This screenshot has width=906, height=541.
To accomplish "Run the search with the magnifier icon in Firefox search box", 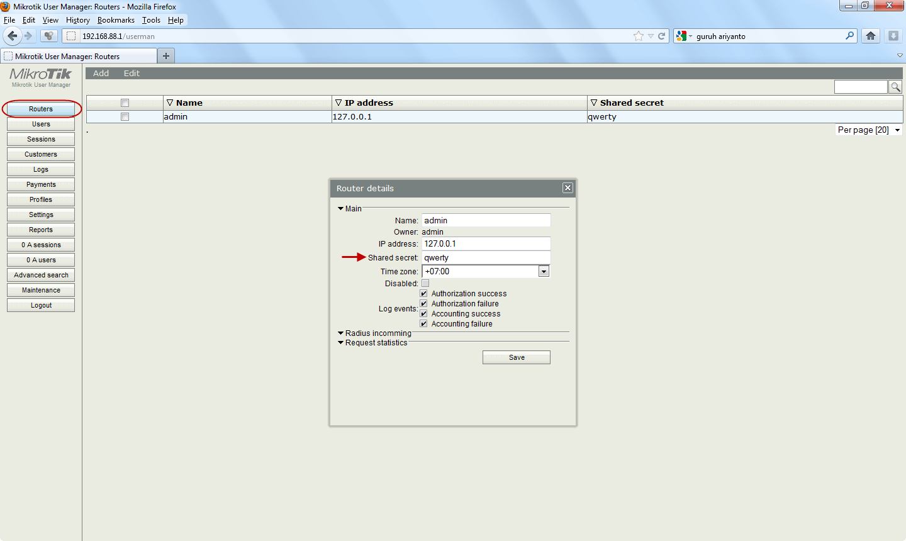I will tap(850, 36).
